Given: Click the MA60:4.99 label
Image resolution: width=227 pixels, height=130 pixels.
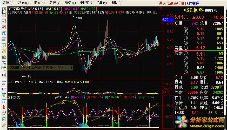Looking at the screenshot, I should coord(88,9).
